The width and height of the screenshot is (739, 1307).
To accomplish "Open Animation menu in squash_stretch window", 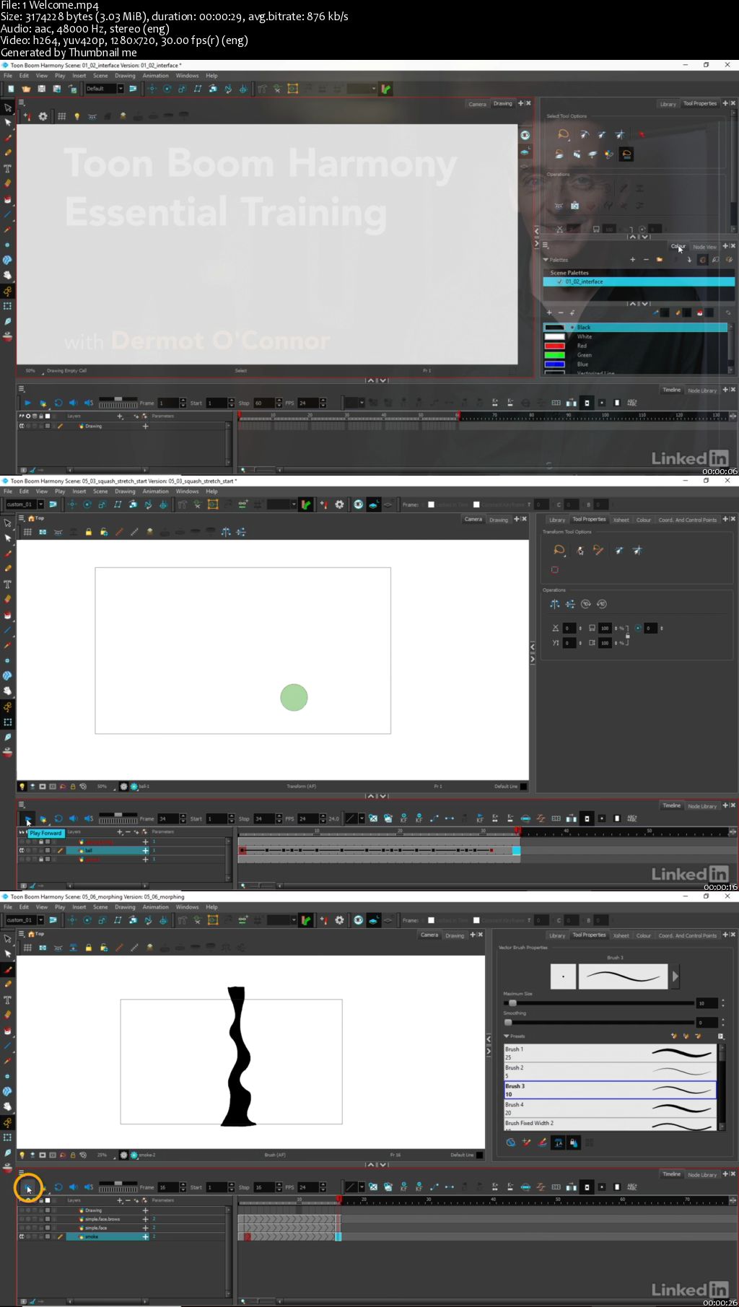I will (x=155, y=491).
